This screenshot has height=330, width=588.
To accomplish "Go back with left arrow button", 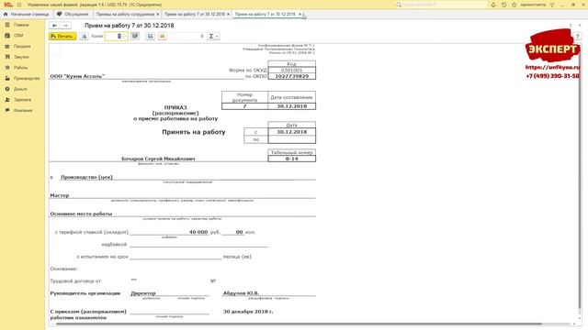I will (x=55, y=26).
